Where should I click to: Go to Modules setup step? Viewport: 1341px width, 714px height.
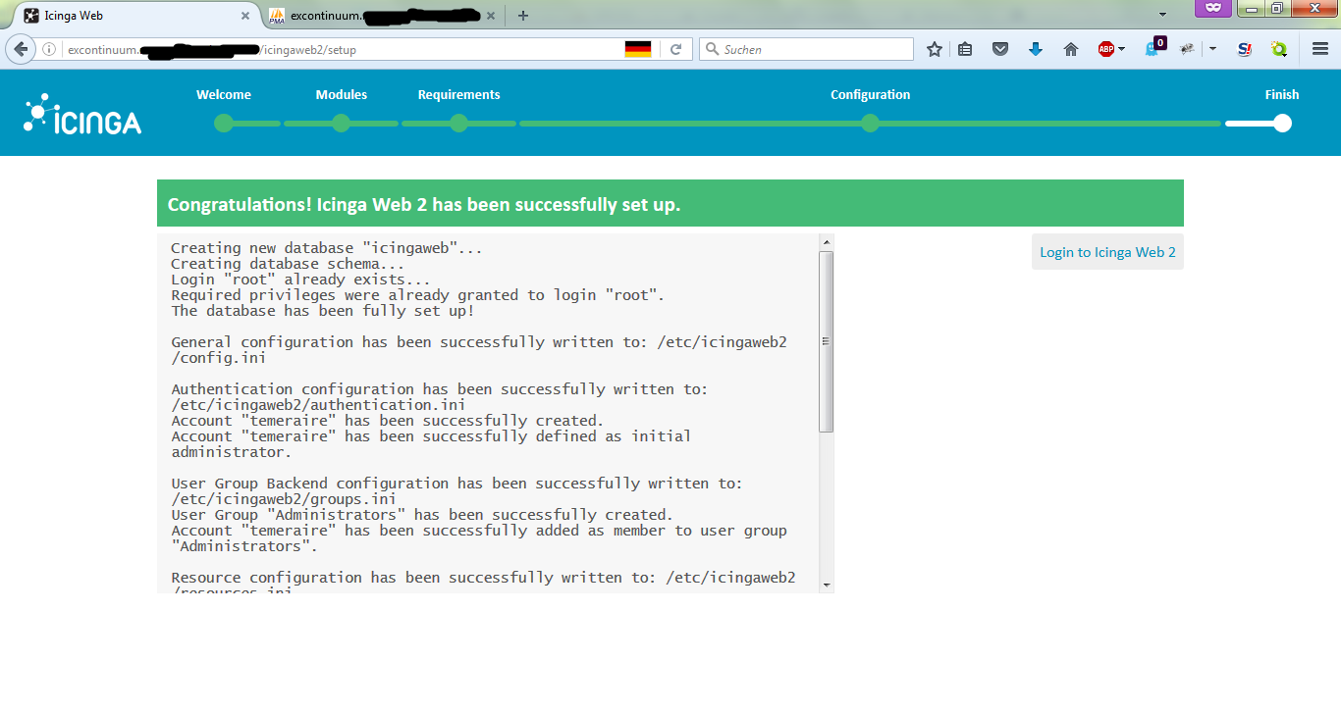click(342, 95)
